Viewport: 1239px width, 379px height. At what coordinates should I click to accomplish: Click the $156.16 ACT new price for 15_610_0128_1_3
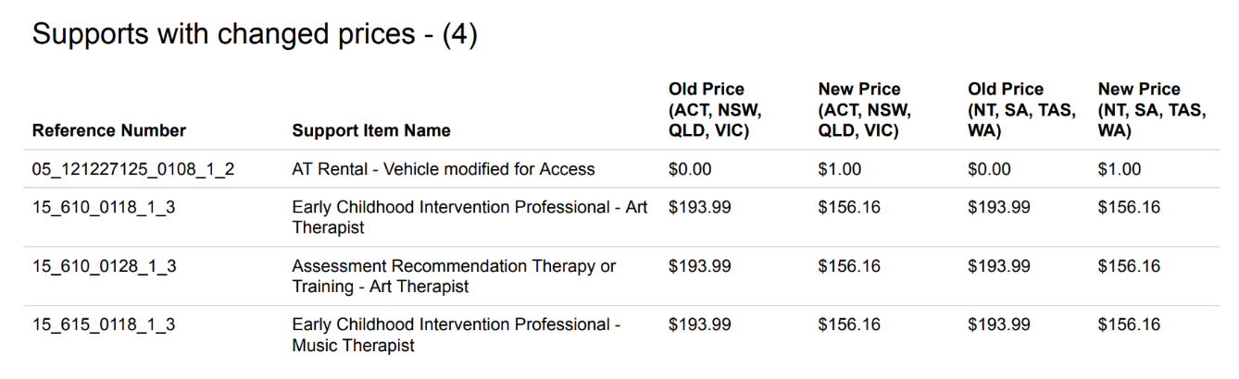(x=849, y=266)
